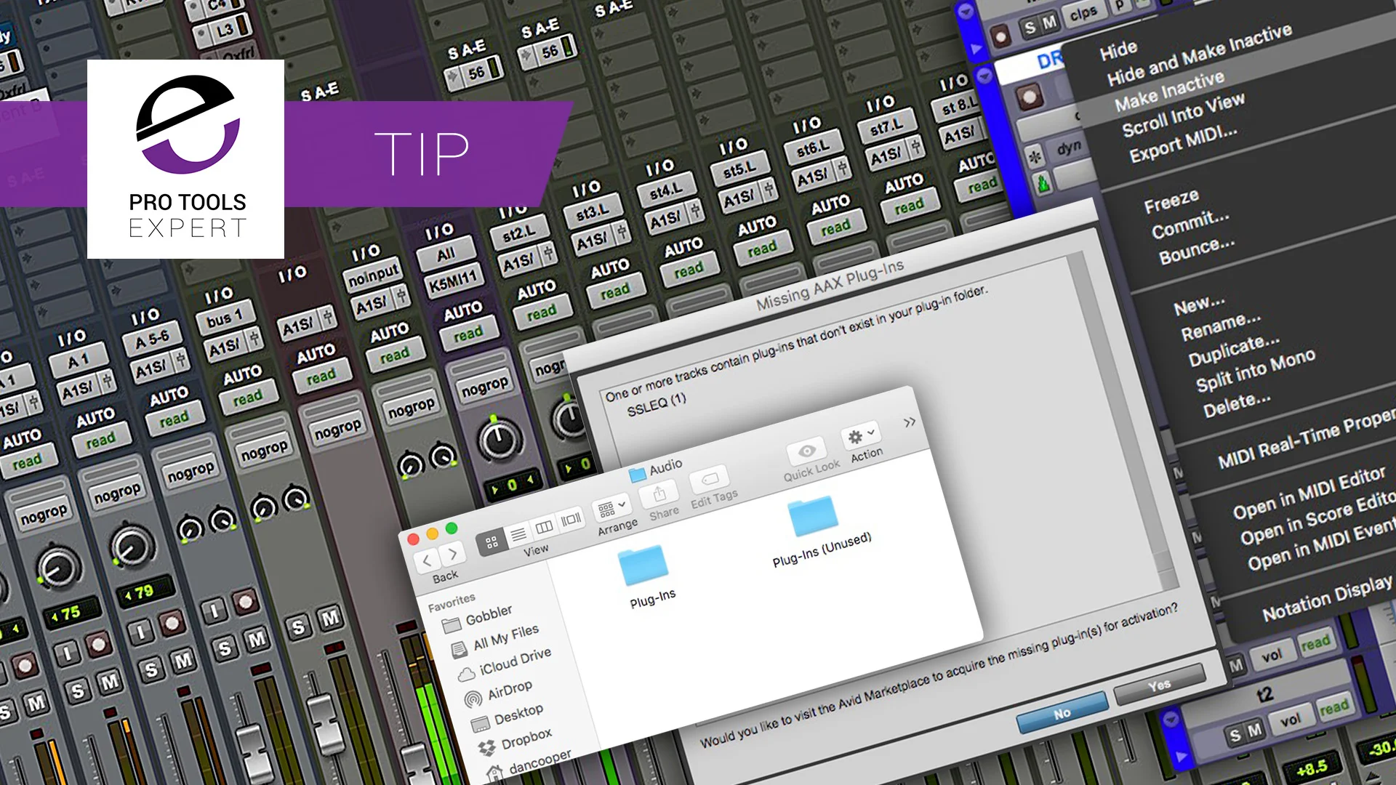The image size is (1396, 785).
Task: Switch Finder to icon view
Action: [x=492, y=542]
